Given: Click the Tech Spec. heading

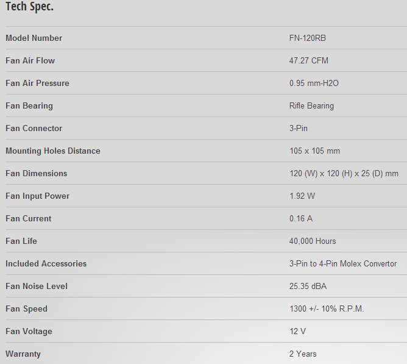Looking at the screenshot, I should [30, 6].
